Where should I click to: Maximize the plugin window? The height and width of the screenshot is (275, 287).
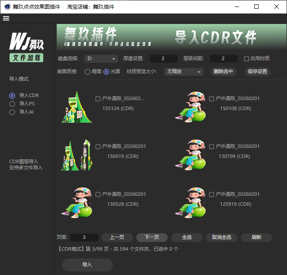pos(257,7)
